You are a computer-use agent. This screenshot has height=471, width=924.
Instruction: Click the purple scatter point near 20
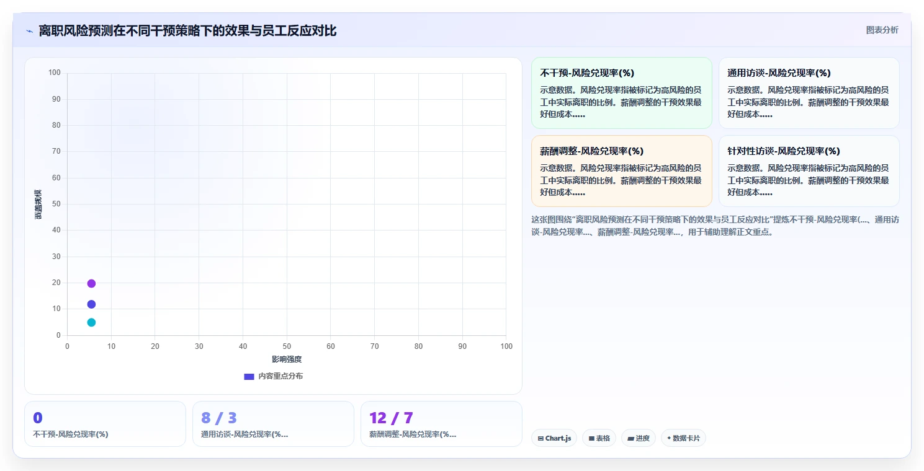tap(91, 283)
